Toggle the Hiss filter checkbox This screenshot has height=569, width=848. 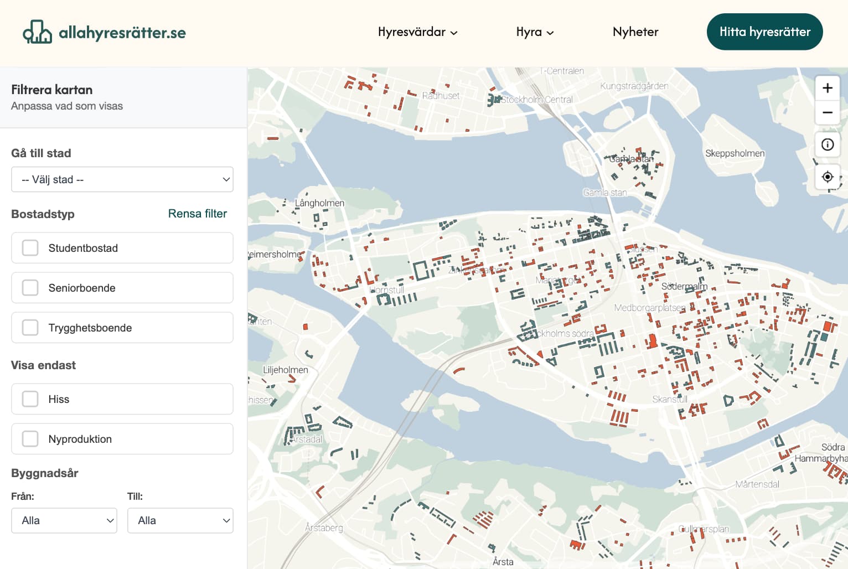point(30,399)
